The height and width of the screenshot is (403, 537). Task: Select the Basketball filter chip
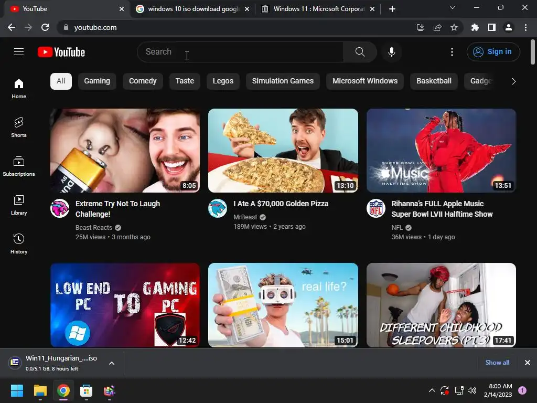tap(434, 81)
